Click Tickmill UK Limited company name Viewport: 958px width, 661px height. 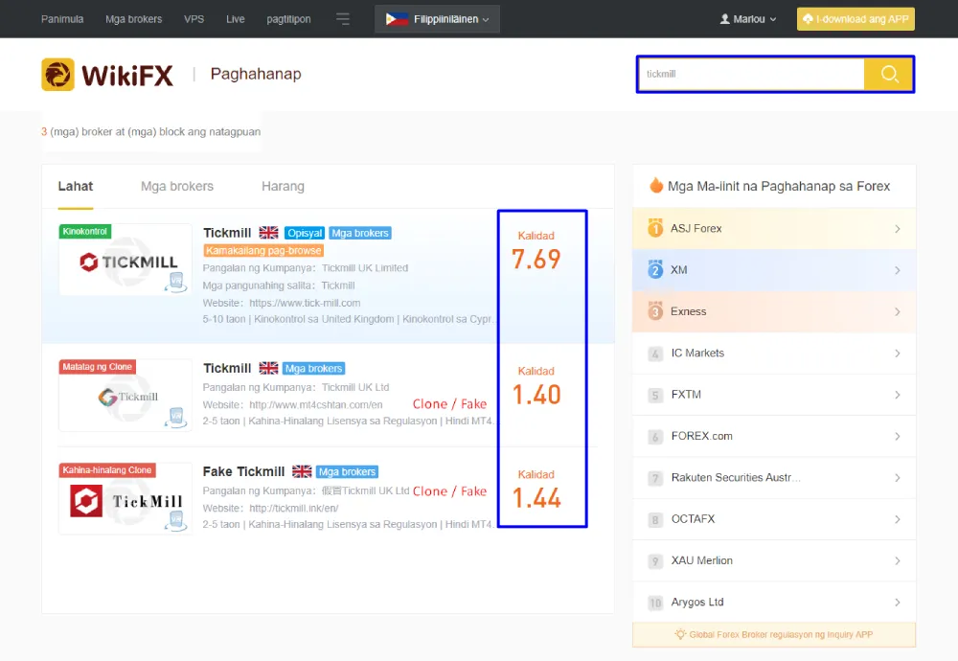[x=365, y=267]
